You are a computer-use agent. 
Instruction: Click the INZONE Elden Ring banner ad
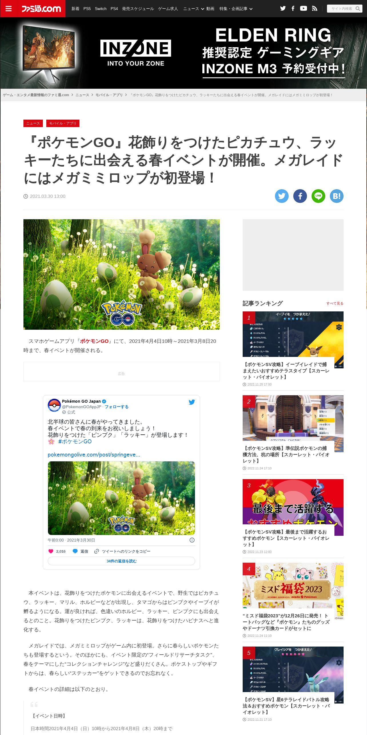coord(183,53)
